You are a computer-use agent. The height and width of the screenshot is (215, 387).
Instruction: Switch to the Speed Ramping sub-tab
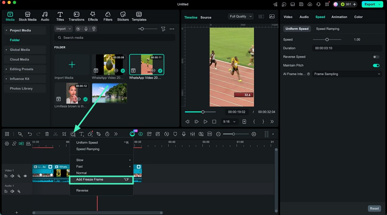(x=327, y=29)
